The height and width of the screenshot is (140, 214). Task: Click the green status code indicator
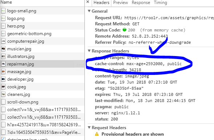pyautogui.click(x=124, y=30)
